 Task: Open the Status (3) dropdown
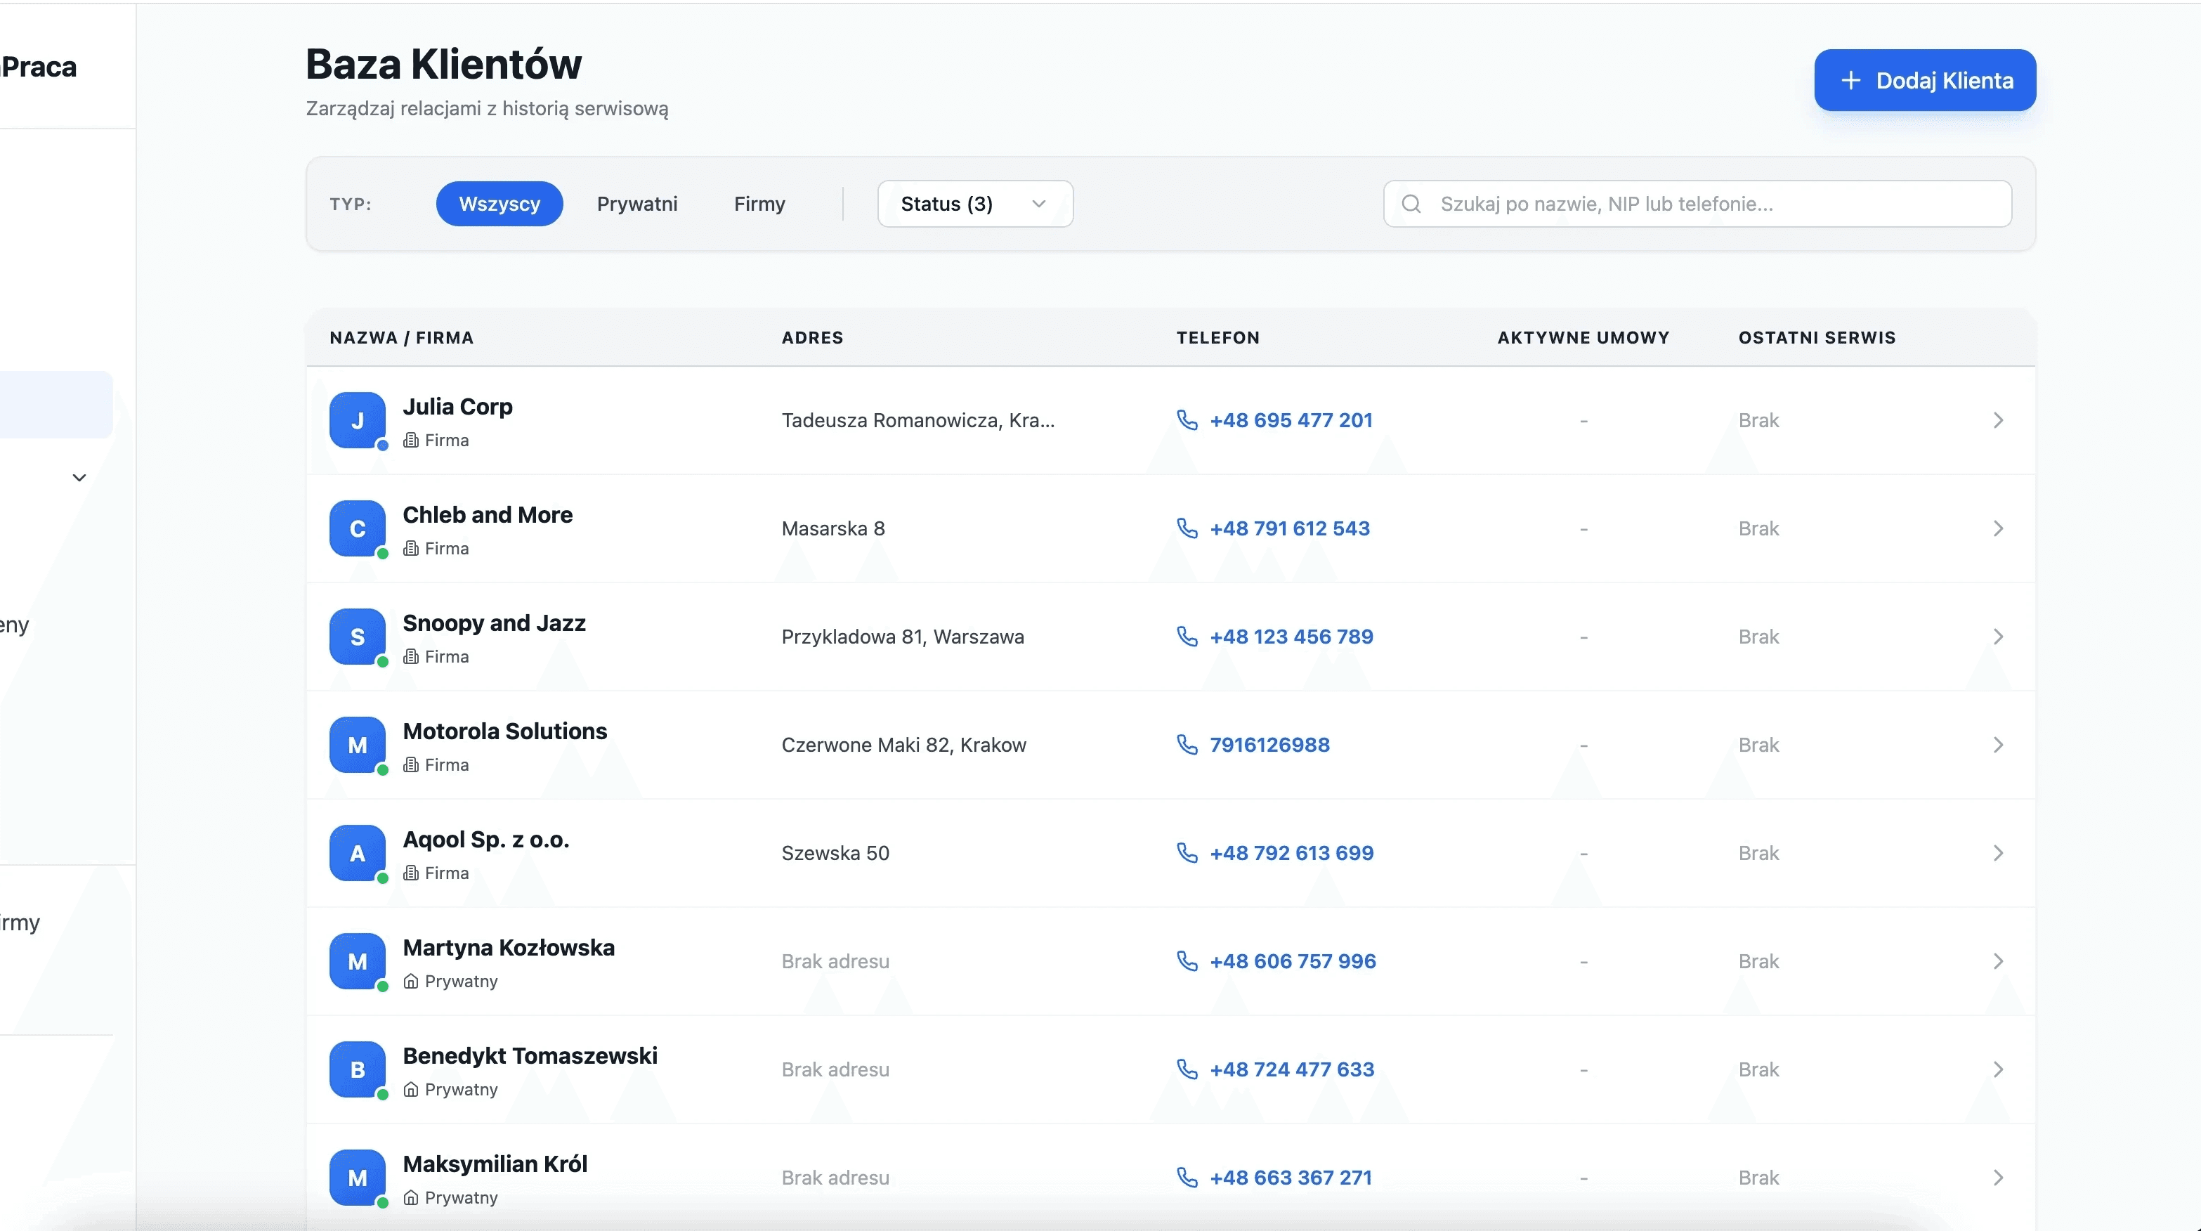pyautogui.click(x=974, y=204)
